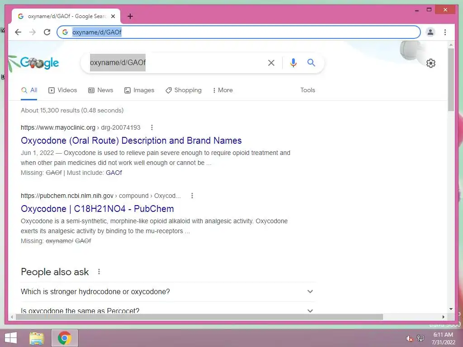Image resolution: width=463 pixels, height=347 pixels.
Task: Click the network tray icon
Action: click(x=420, y=338)
